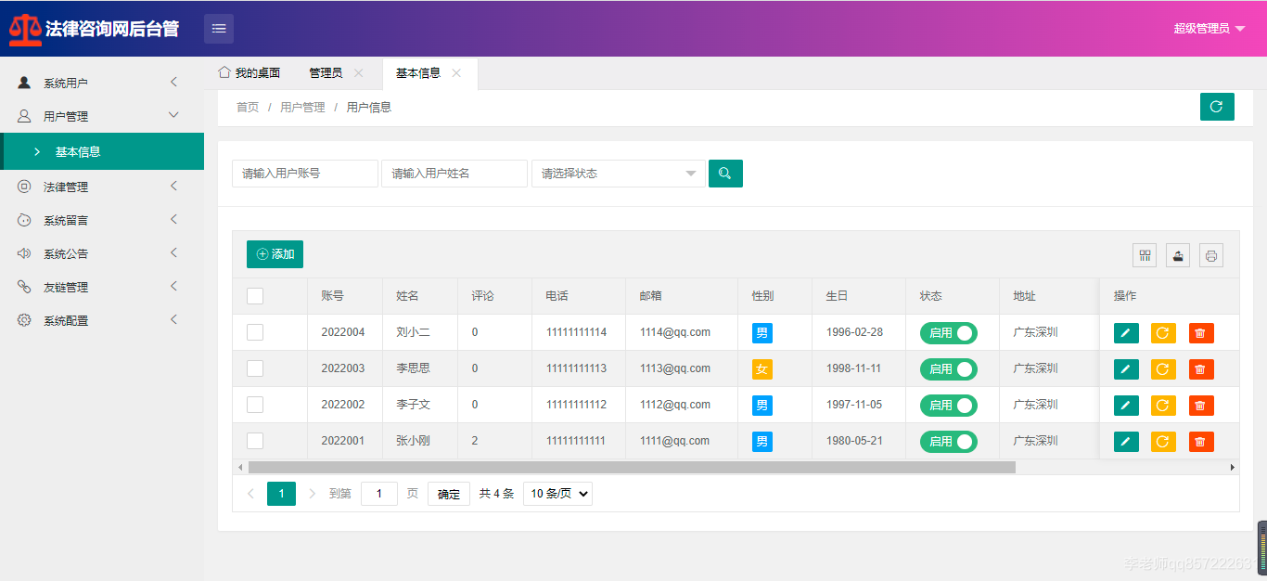The width and height of the screenshot is (1267, 581).
Task: Click the reset icon in 李思思 row
Action: click(x=1163, y=369)
